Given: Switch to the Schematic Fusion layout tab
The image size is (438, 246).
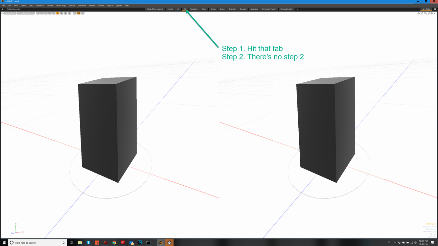Looking at the screenshot, I should pos(269,9).
